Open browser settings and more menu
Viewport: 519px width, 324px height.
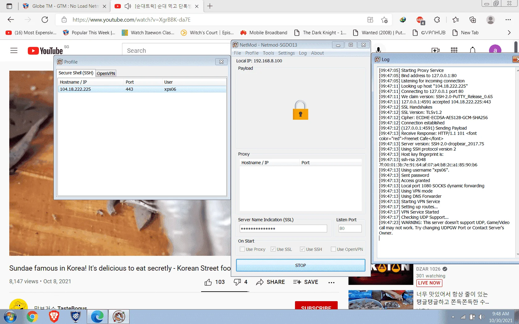(508, 20)
